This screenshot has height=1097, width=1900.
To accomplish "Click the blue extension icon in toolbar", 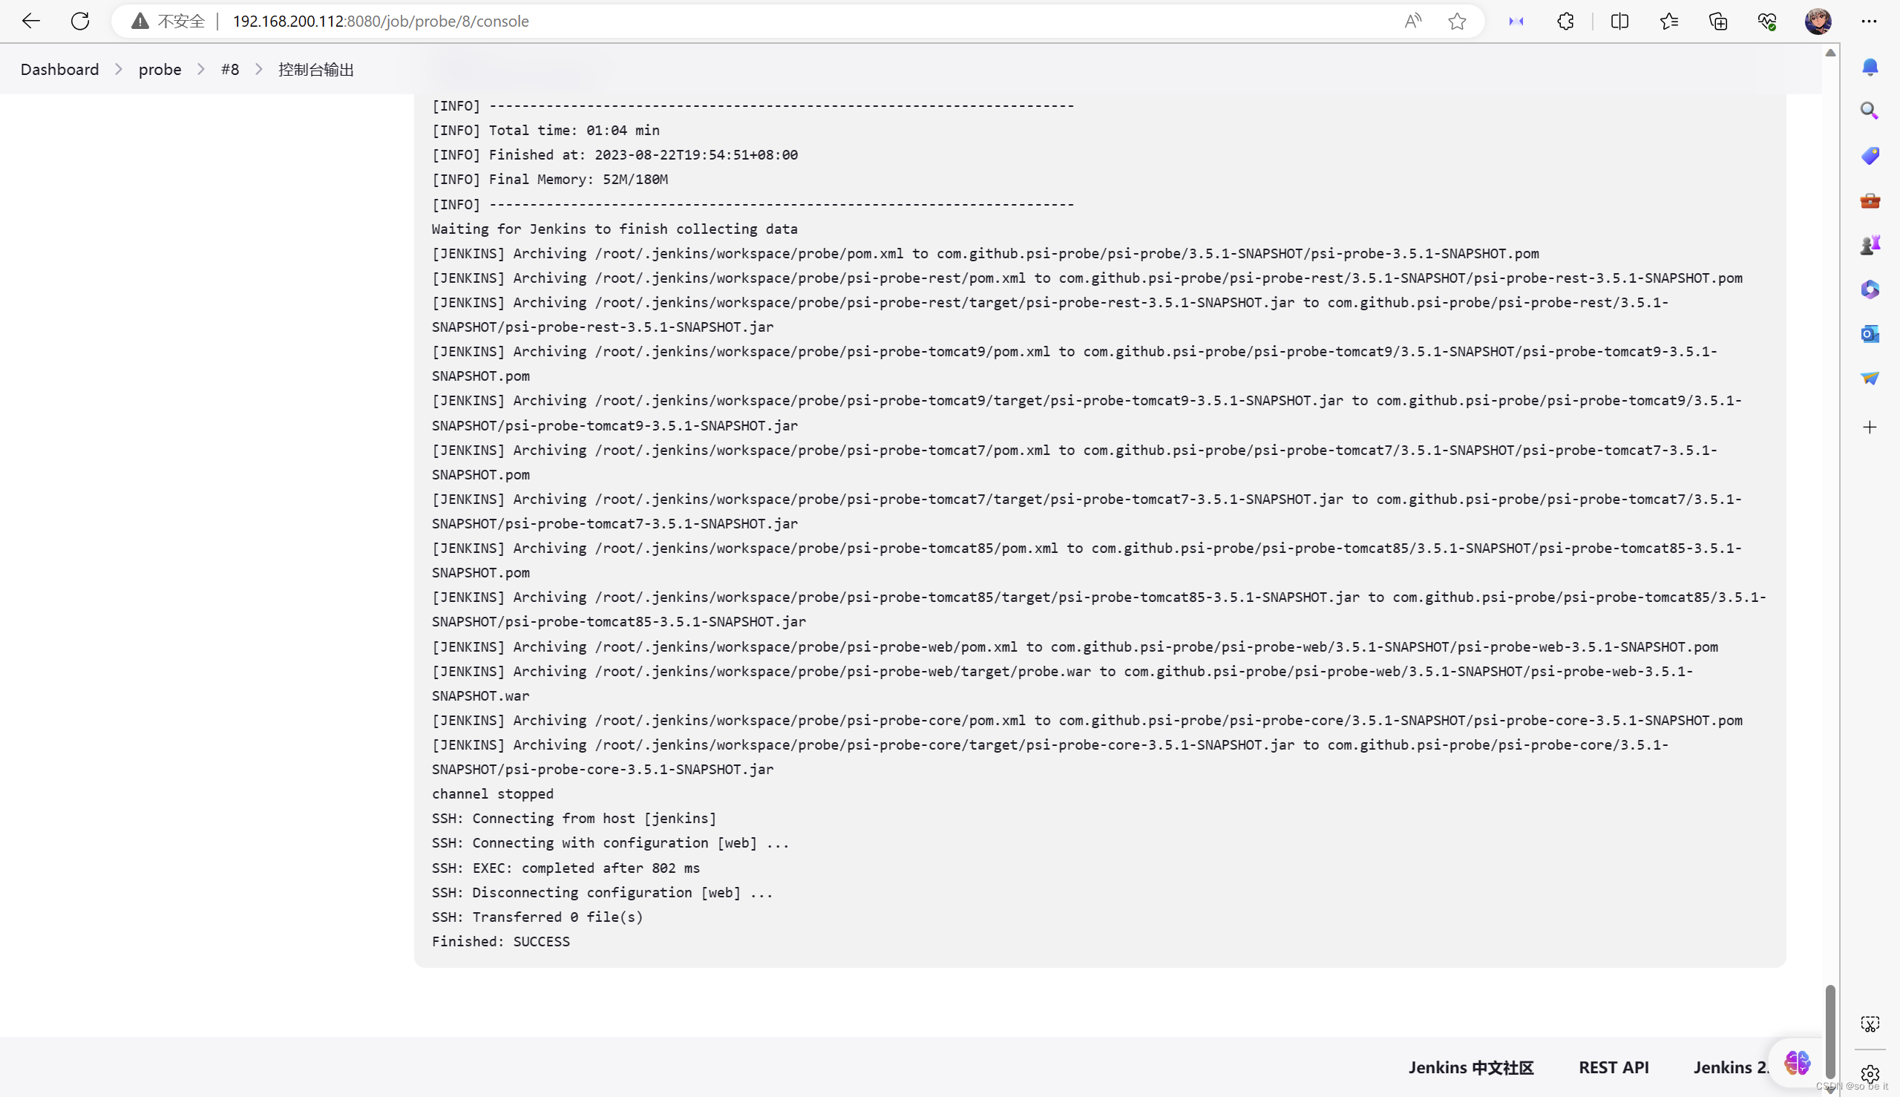I will [x=1516, y=21].
